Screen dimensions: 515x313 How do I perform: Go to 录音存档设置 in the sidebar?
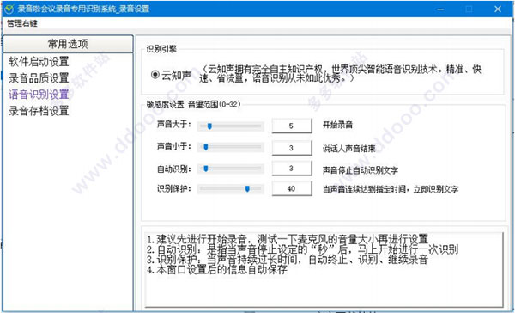(39, 111)
